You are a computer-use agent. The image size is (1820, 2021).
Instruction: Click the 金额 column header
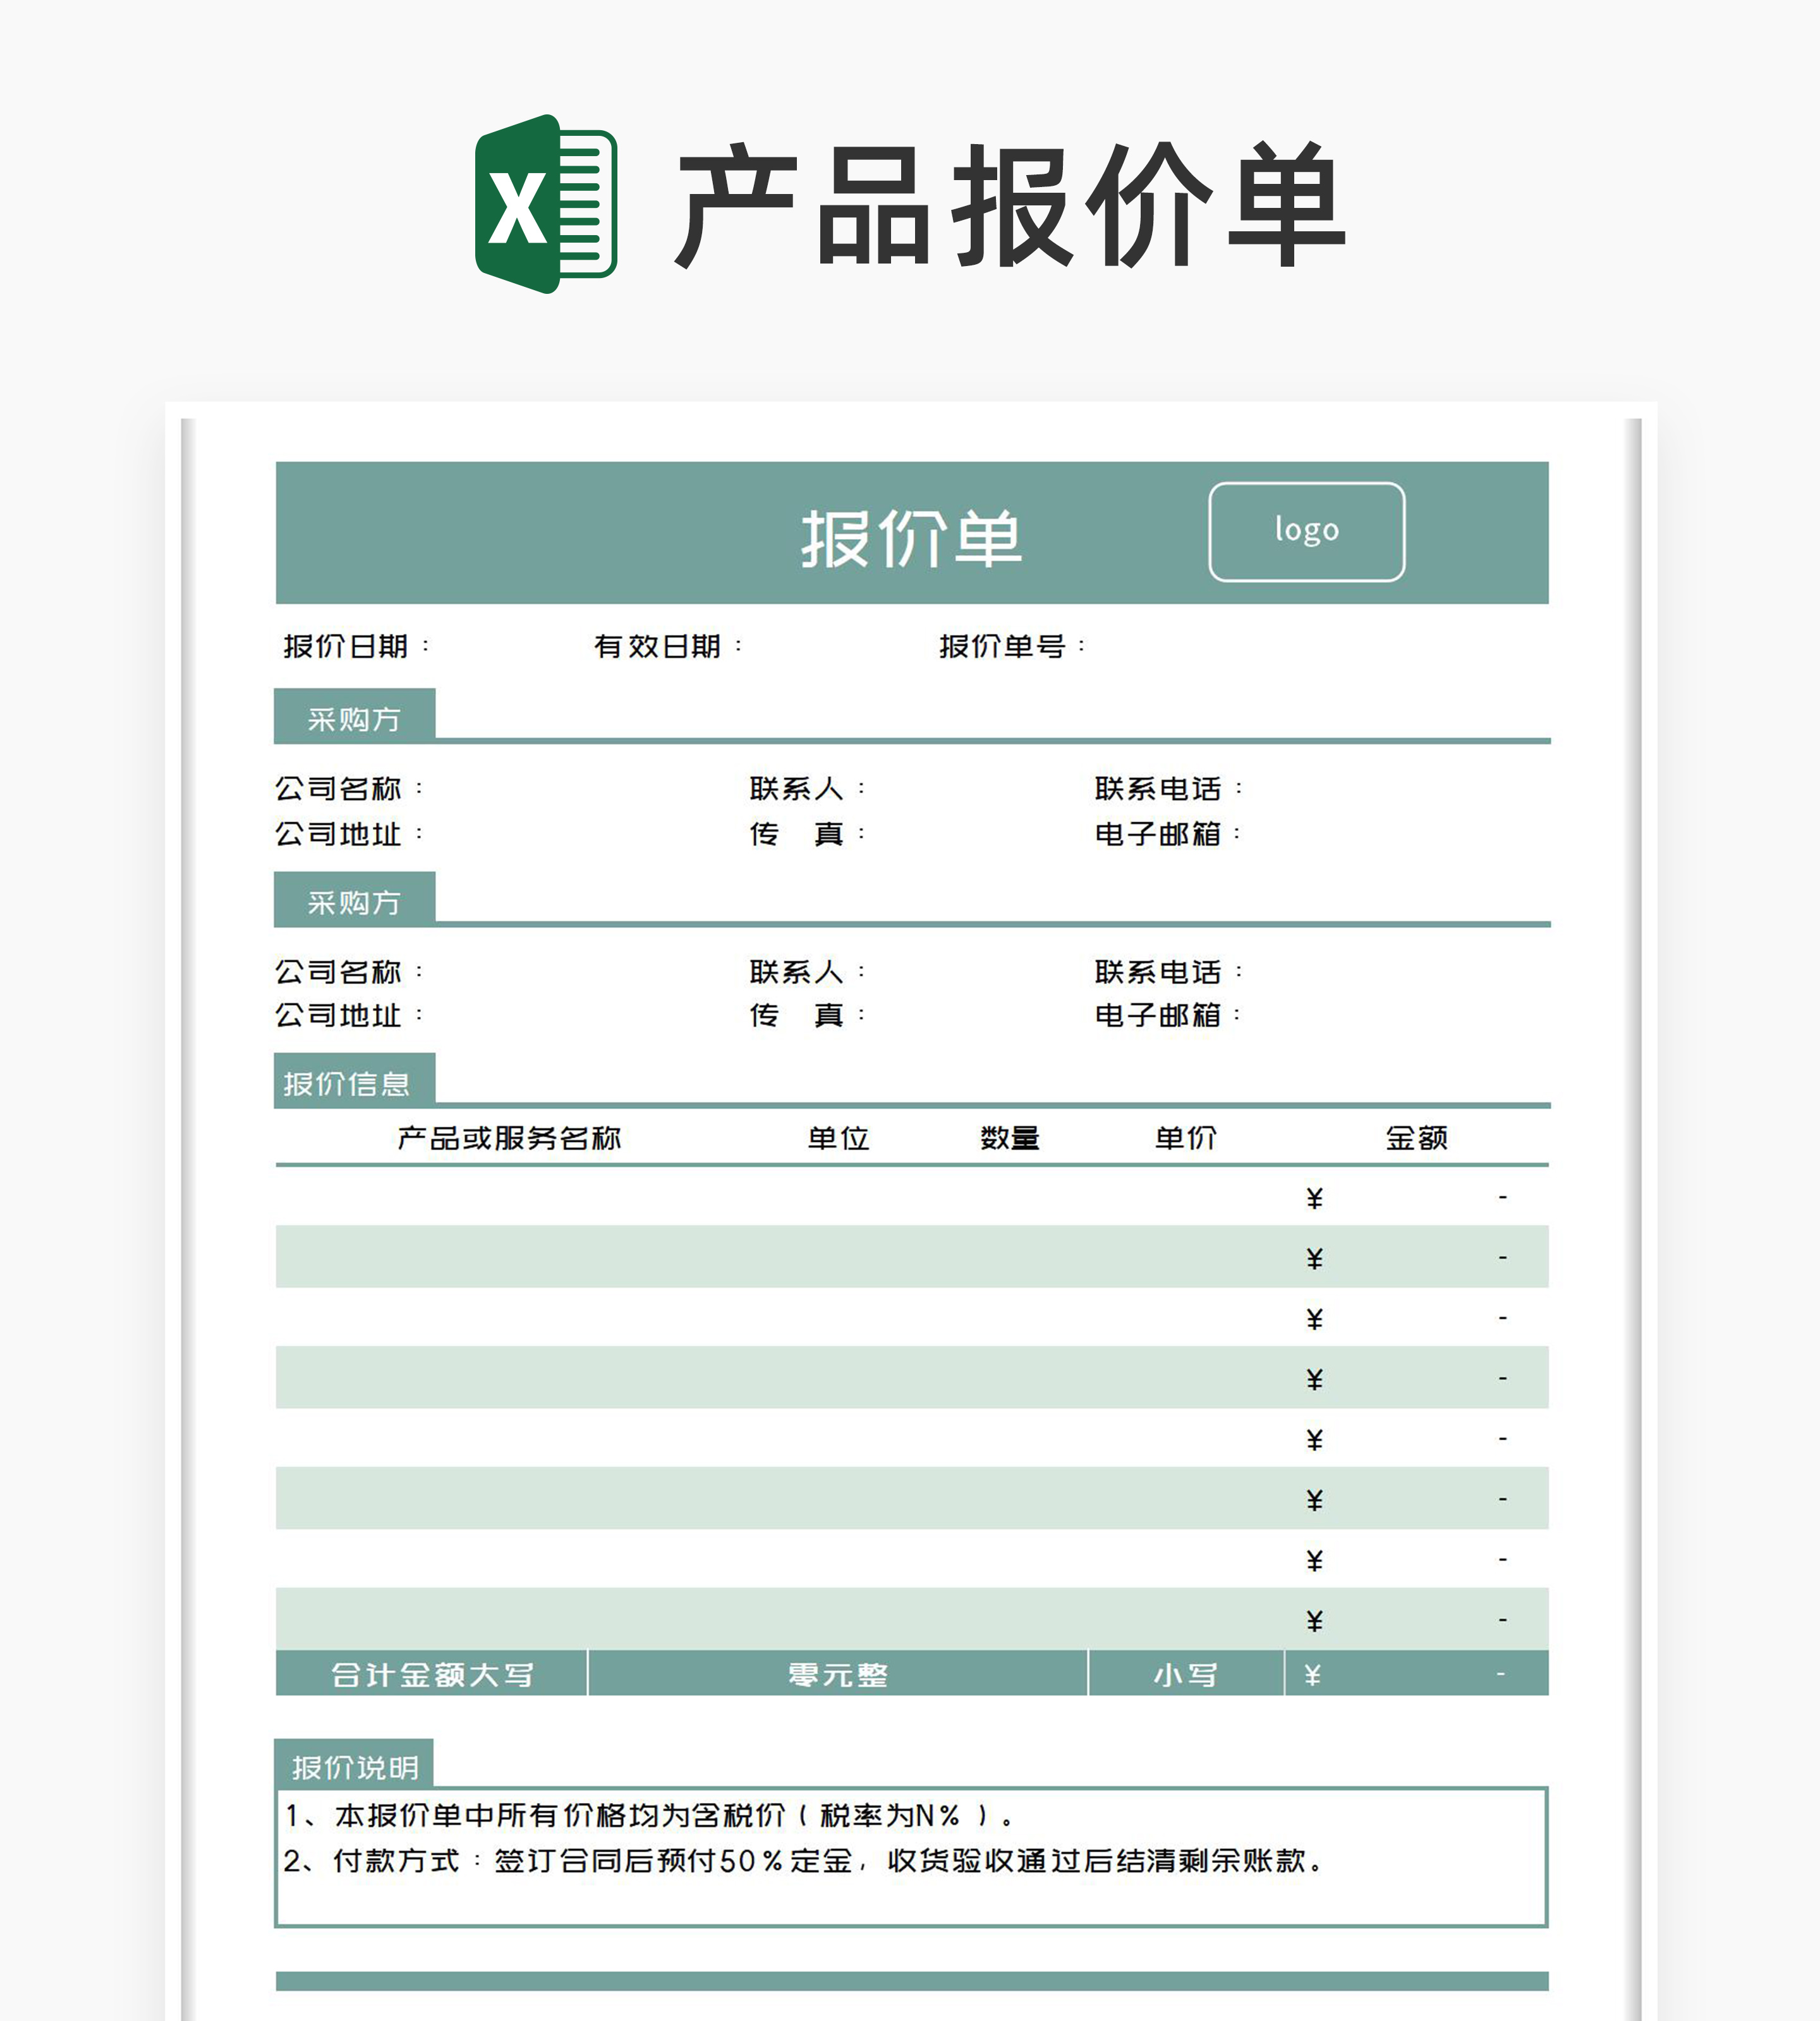coord(1416,1137)
